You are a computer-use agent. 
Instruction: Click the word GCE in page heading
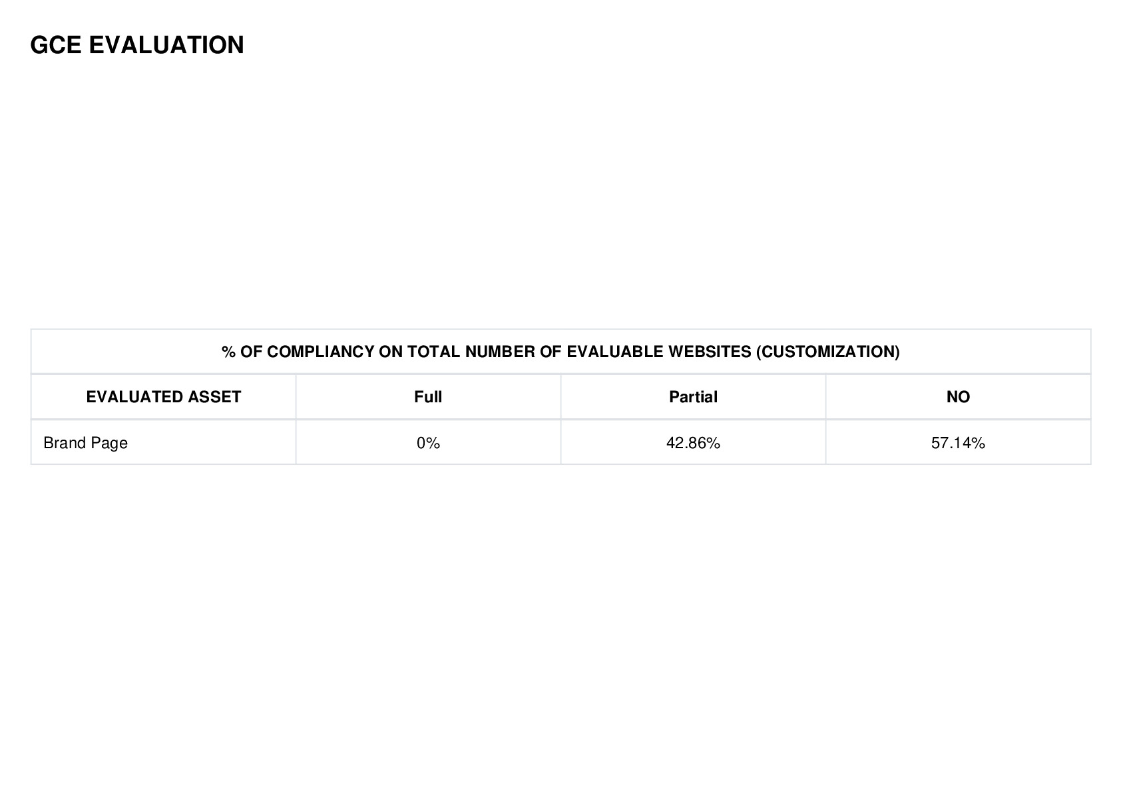coord(56,45)
